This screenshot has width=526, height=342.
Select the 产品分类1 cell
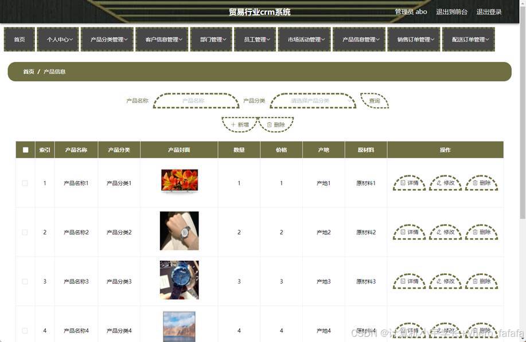tap(119, 183)
